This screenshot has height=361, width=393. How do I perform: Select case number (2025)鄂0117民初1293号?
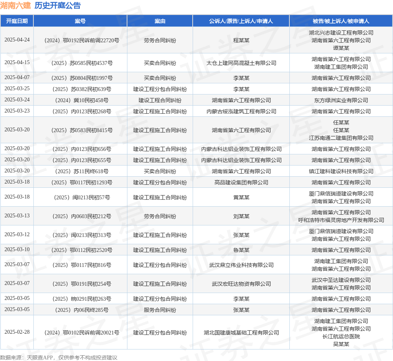coord(82,182)
